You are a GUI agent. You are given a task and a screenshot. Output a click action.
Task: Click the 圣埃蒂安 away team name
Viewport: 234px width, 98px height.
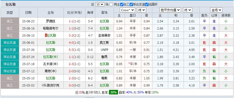tap(104, 35)
